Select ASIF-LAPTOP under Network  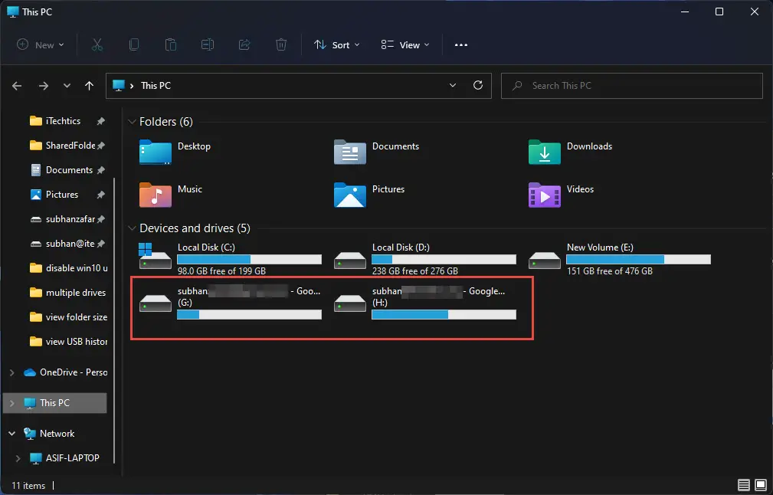[x=64, y=458]
